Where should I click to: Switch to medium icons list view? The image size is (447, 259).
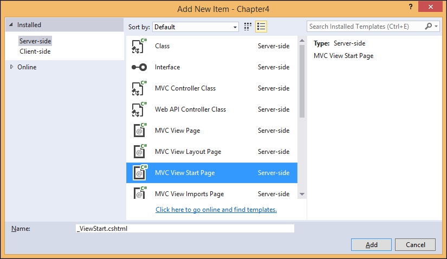(261, 27)
